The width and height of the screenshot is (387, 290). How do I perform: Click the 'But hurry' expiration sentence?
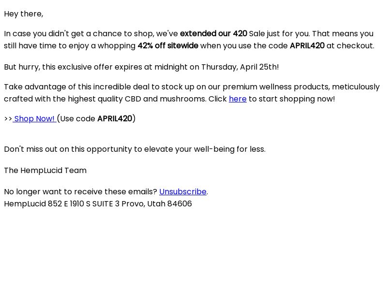[141, 67]
